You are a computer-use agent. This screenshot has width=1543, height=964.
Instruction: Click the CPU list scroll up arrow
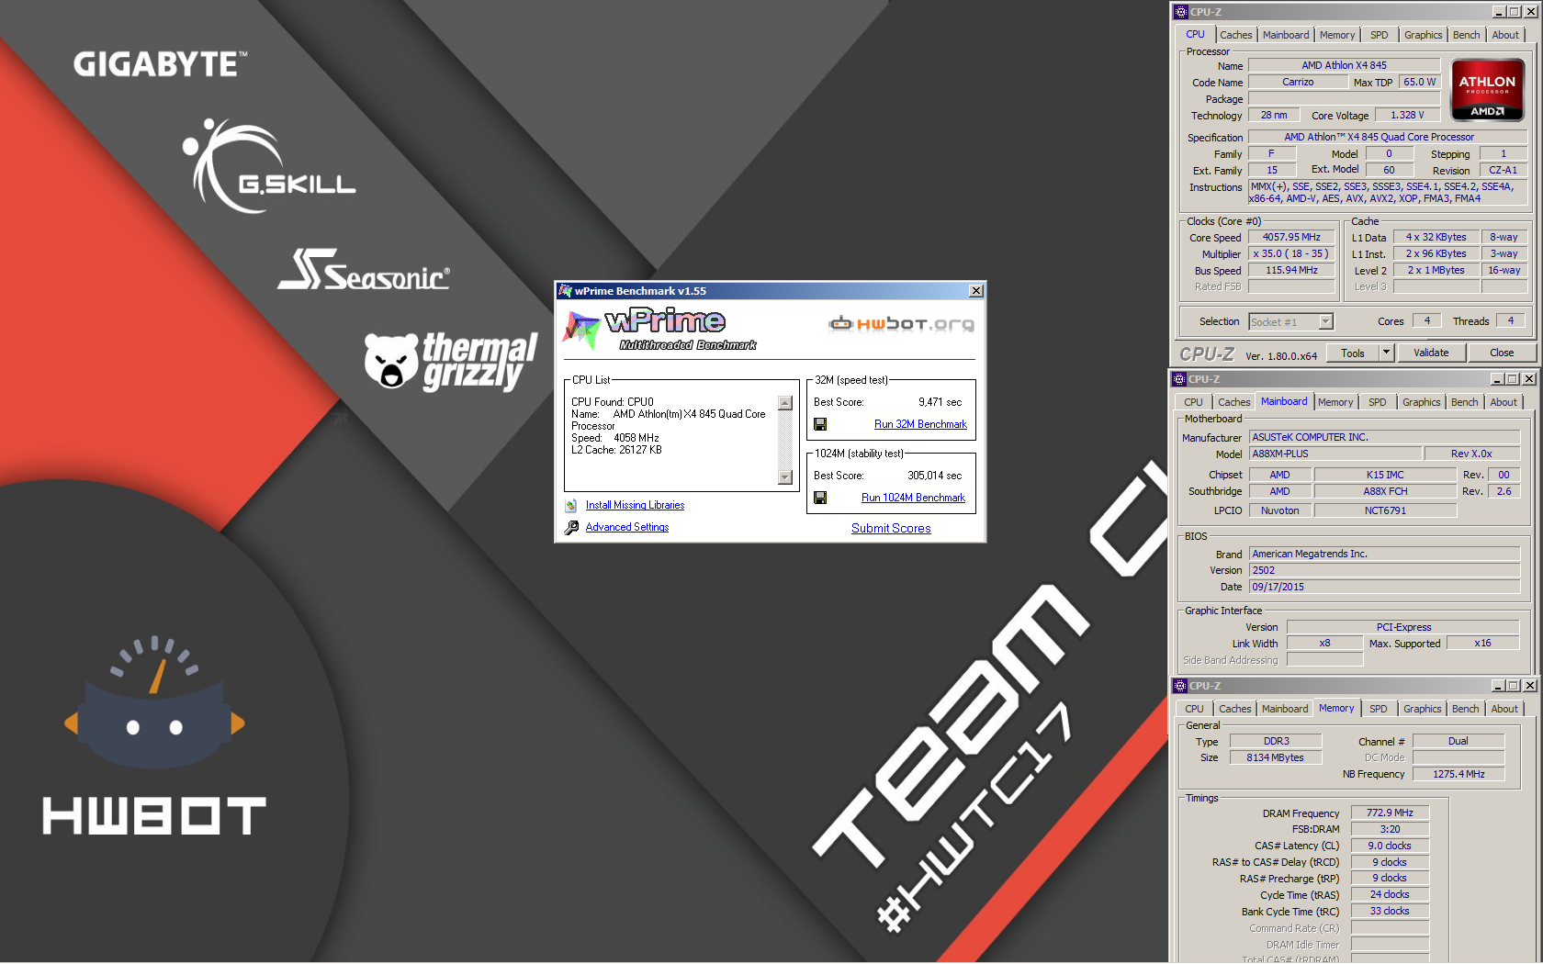click(785, 403)
